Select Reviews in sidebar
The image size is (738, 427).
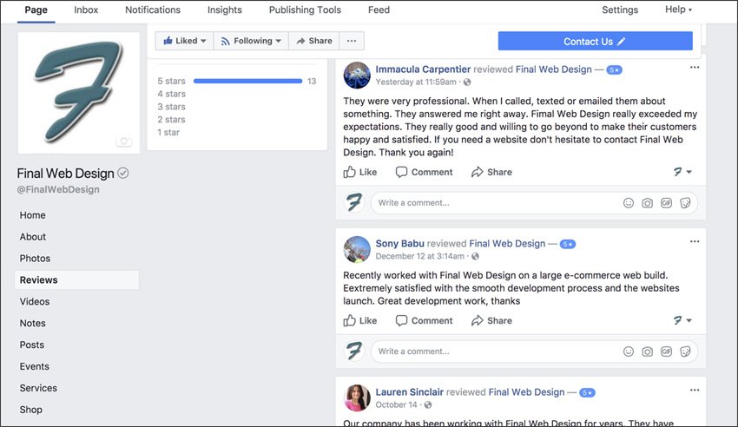tap(76, 279)
